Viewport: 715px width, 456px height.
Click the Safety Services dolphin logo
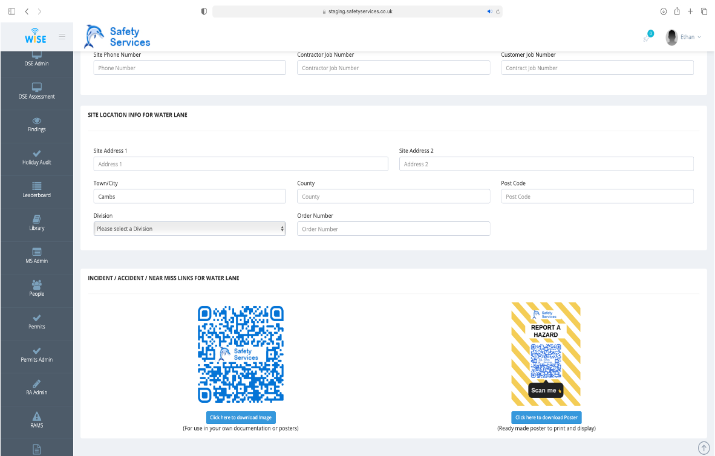117,36
